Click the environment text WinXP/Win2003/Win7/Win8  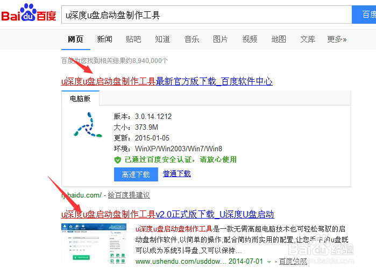[x=179, y=149]
